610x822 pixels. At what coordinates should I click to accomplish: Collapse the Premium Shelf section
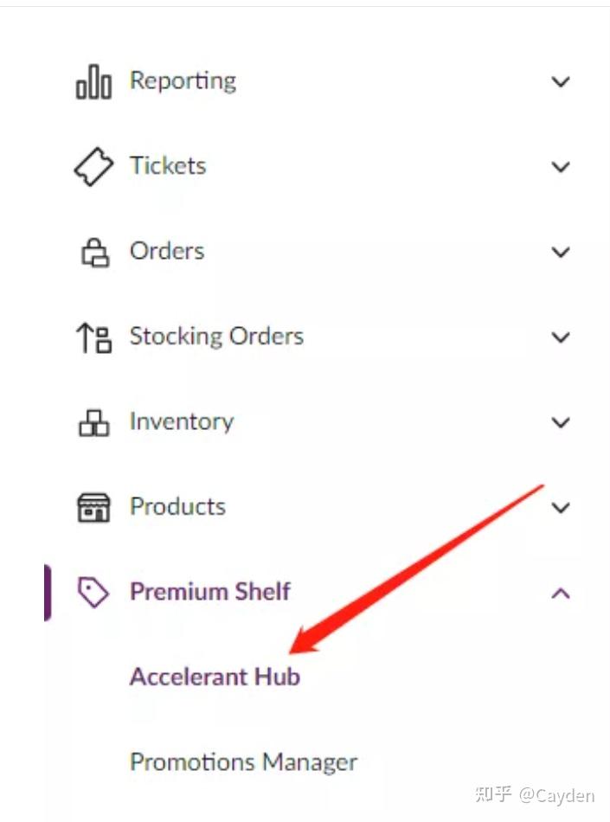click(x=561, y=593)
